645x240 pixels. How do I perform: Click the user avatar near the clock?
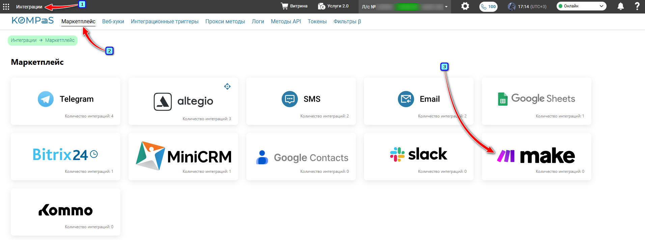(x=512, y=6)
